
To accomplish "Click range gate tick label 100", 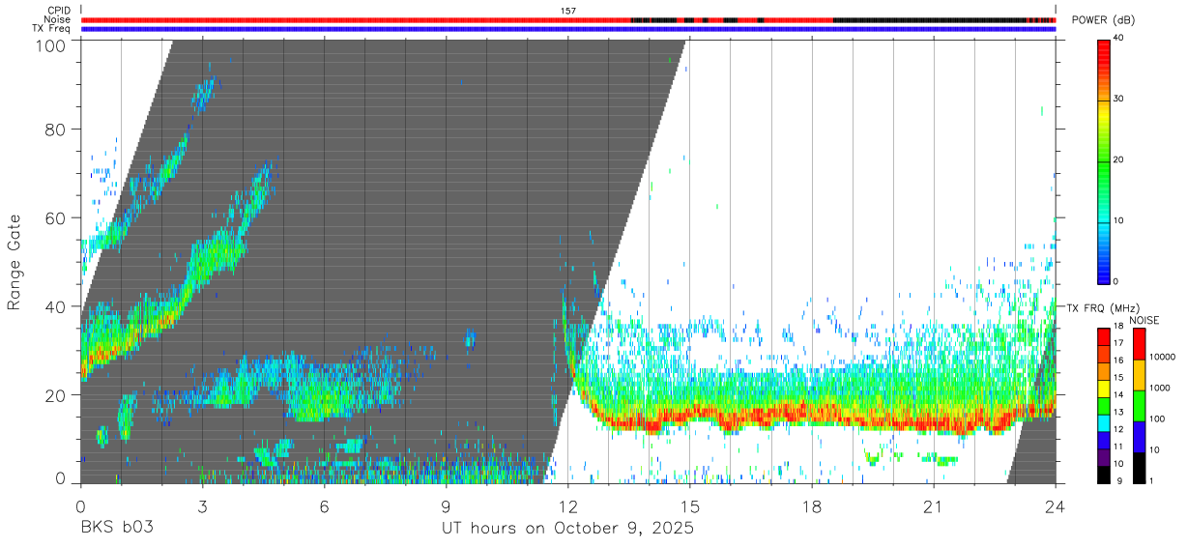I will 51,44.
